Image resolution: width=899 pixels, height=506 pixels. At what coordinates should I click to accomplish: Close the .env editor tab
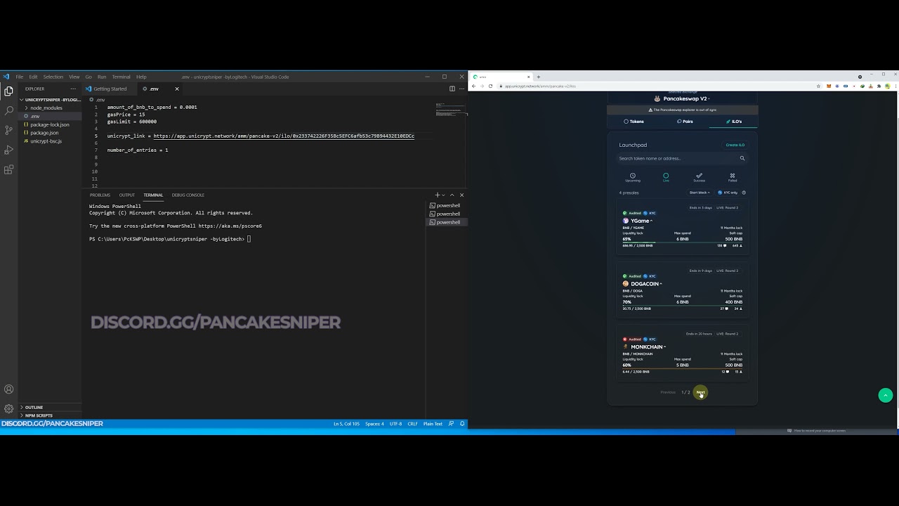177,89
